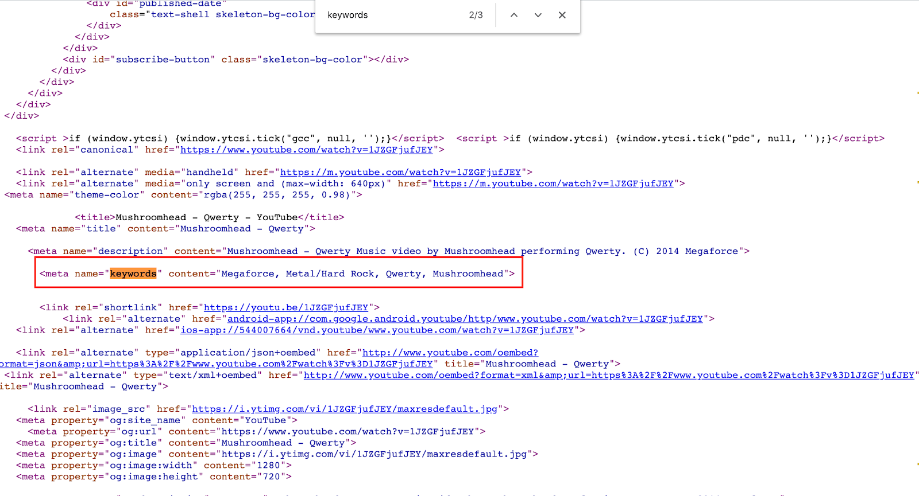The image size is (919, 496).
Task: Click the meta description content text
Action: click(482, 251)
